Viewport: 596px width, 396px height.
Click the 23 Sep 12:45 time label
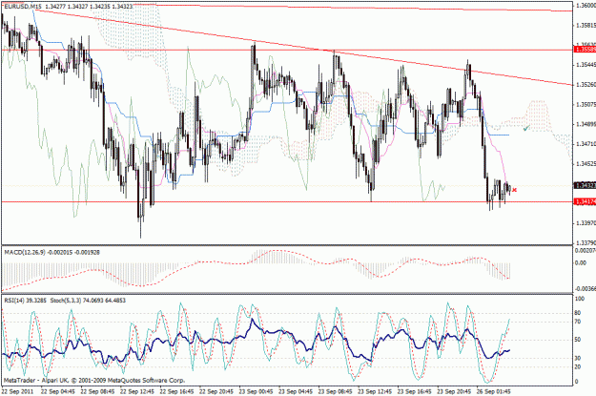375,391
